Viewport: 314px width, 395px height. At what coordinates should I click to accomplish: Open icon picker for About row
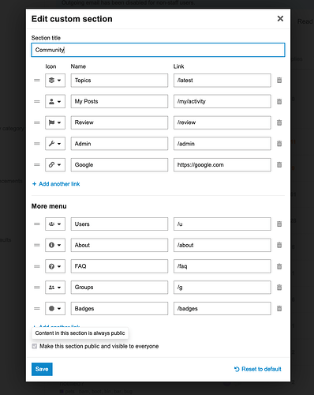click(x=55, y=245)
